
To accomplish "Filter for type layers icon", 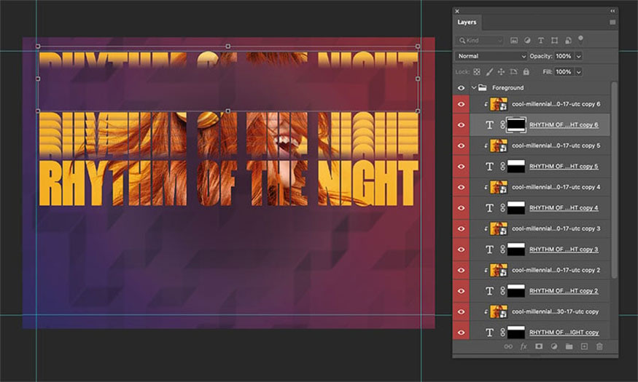I will pyautogui.click(x=541, y=40).
